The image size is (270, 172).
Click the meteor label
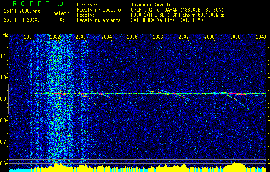coord(61,13)
